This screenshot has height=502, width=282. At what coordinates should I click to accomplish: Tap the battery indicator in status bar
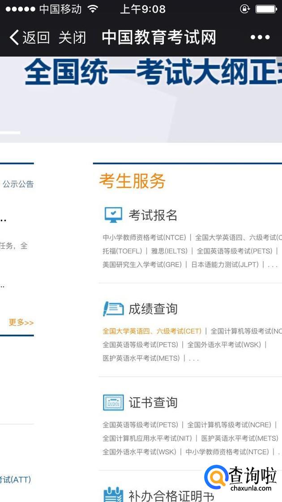point(266,9)
